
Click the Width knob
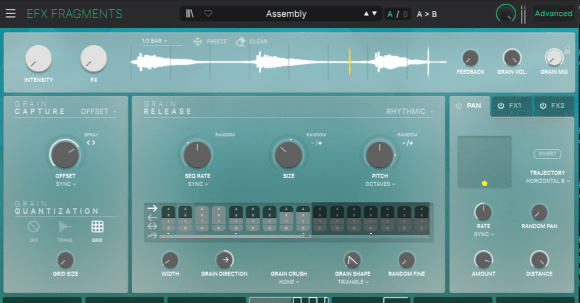click(170, 260)
